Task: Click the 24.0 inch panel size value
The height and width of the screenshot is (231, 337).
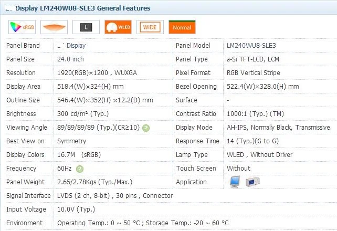Action: [70, 59]
